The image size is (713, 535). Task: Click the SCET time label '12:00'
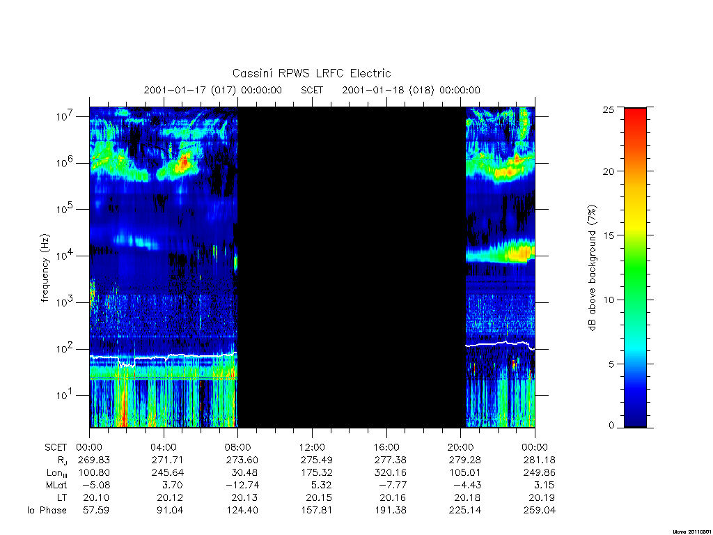312,447
